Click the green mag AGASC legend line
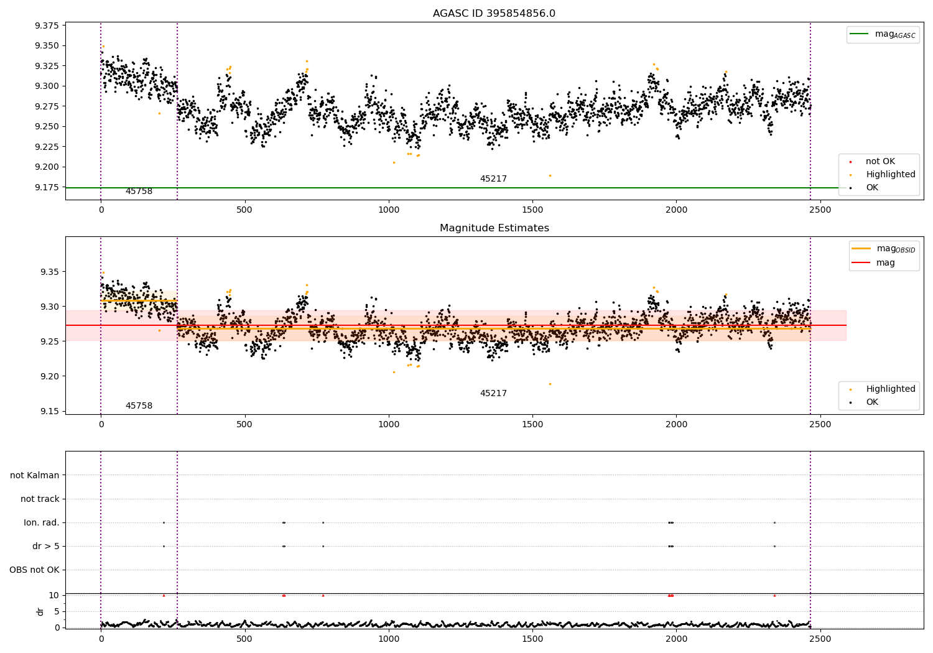Viewport: 933px width, 653px height. click(x=860, y=34)
